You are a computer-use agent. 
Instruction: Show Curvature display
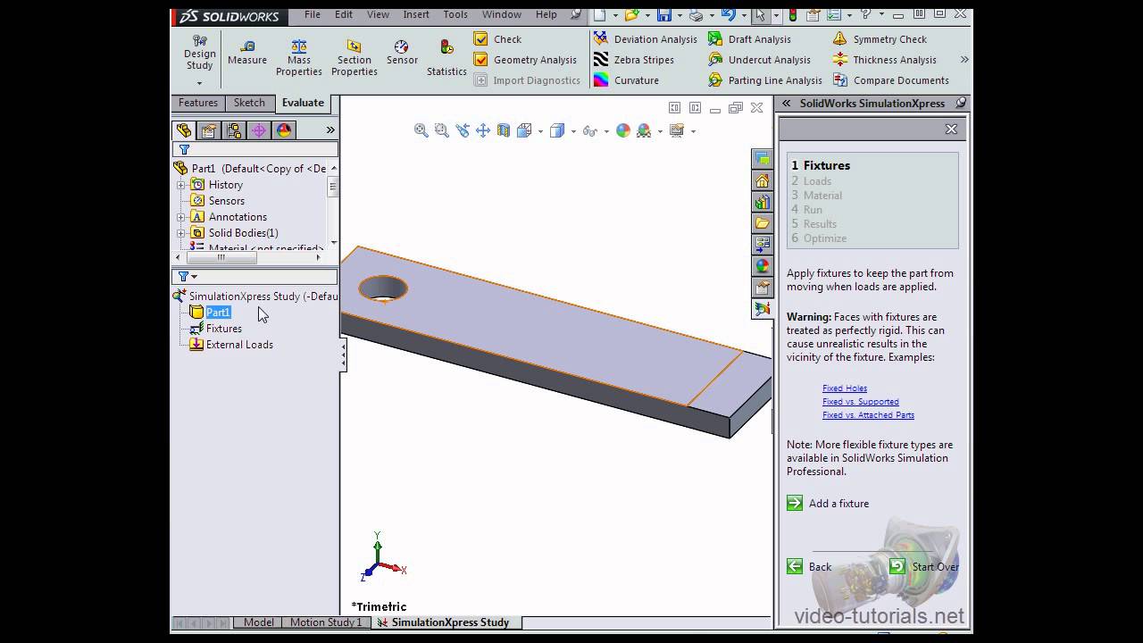coord(626,80)
